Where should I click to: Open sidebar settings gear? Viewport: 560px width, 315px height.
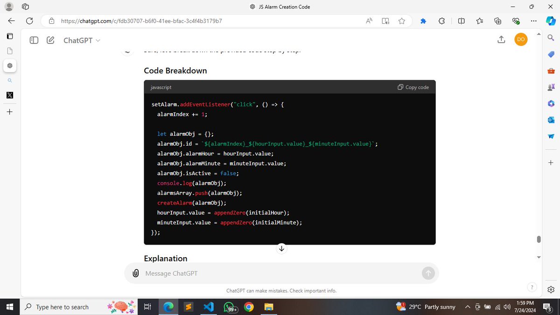click(551, 290)
